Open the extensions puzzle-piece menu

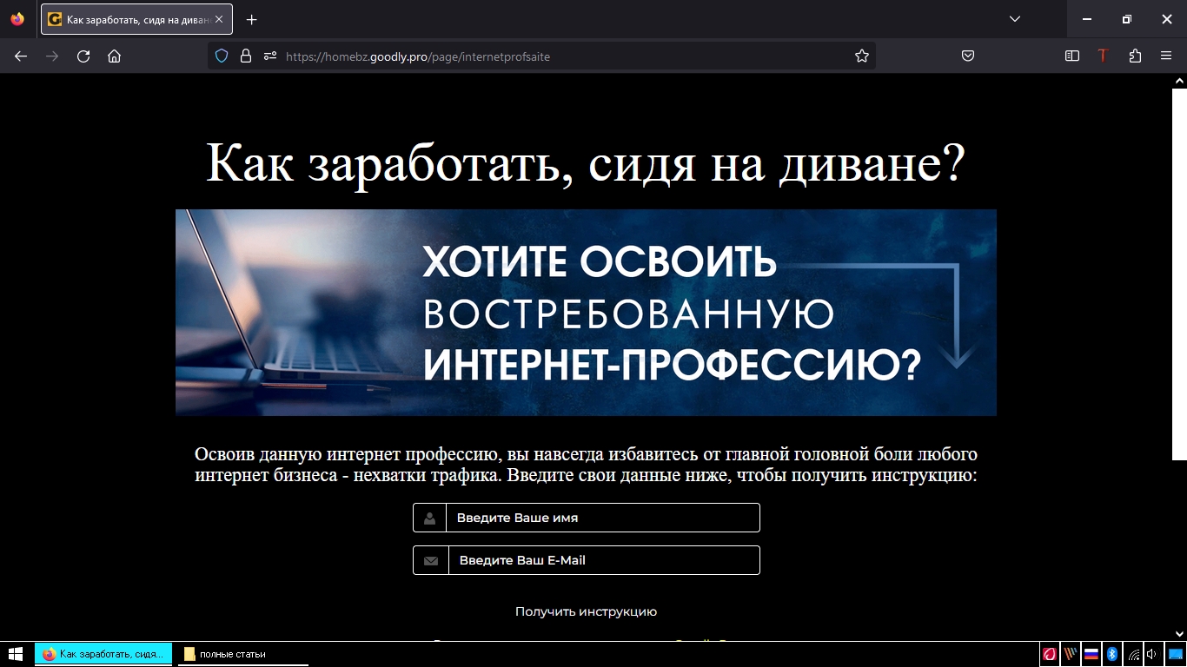[x=1135, y=56]
